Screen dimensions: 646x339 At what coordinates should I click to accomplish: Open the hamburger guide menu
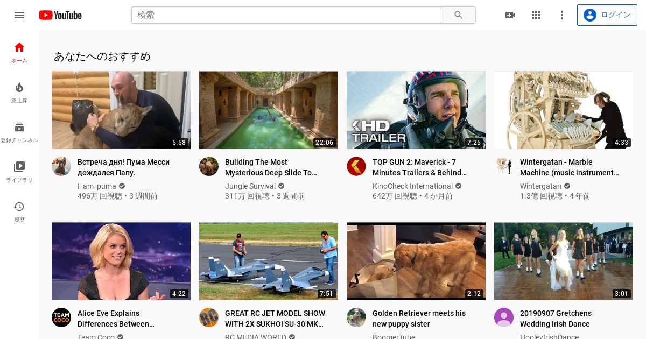[x=19, y=15]
